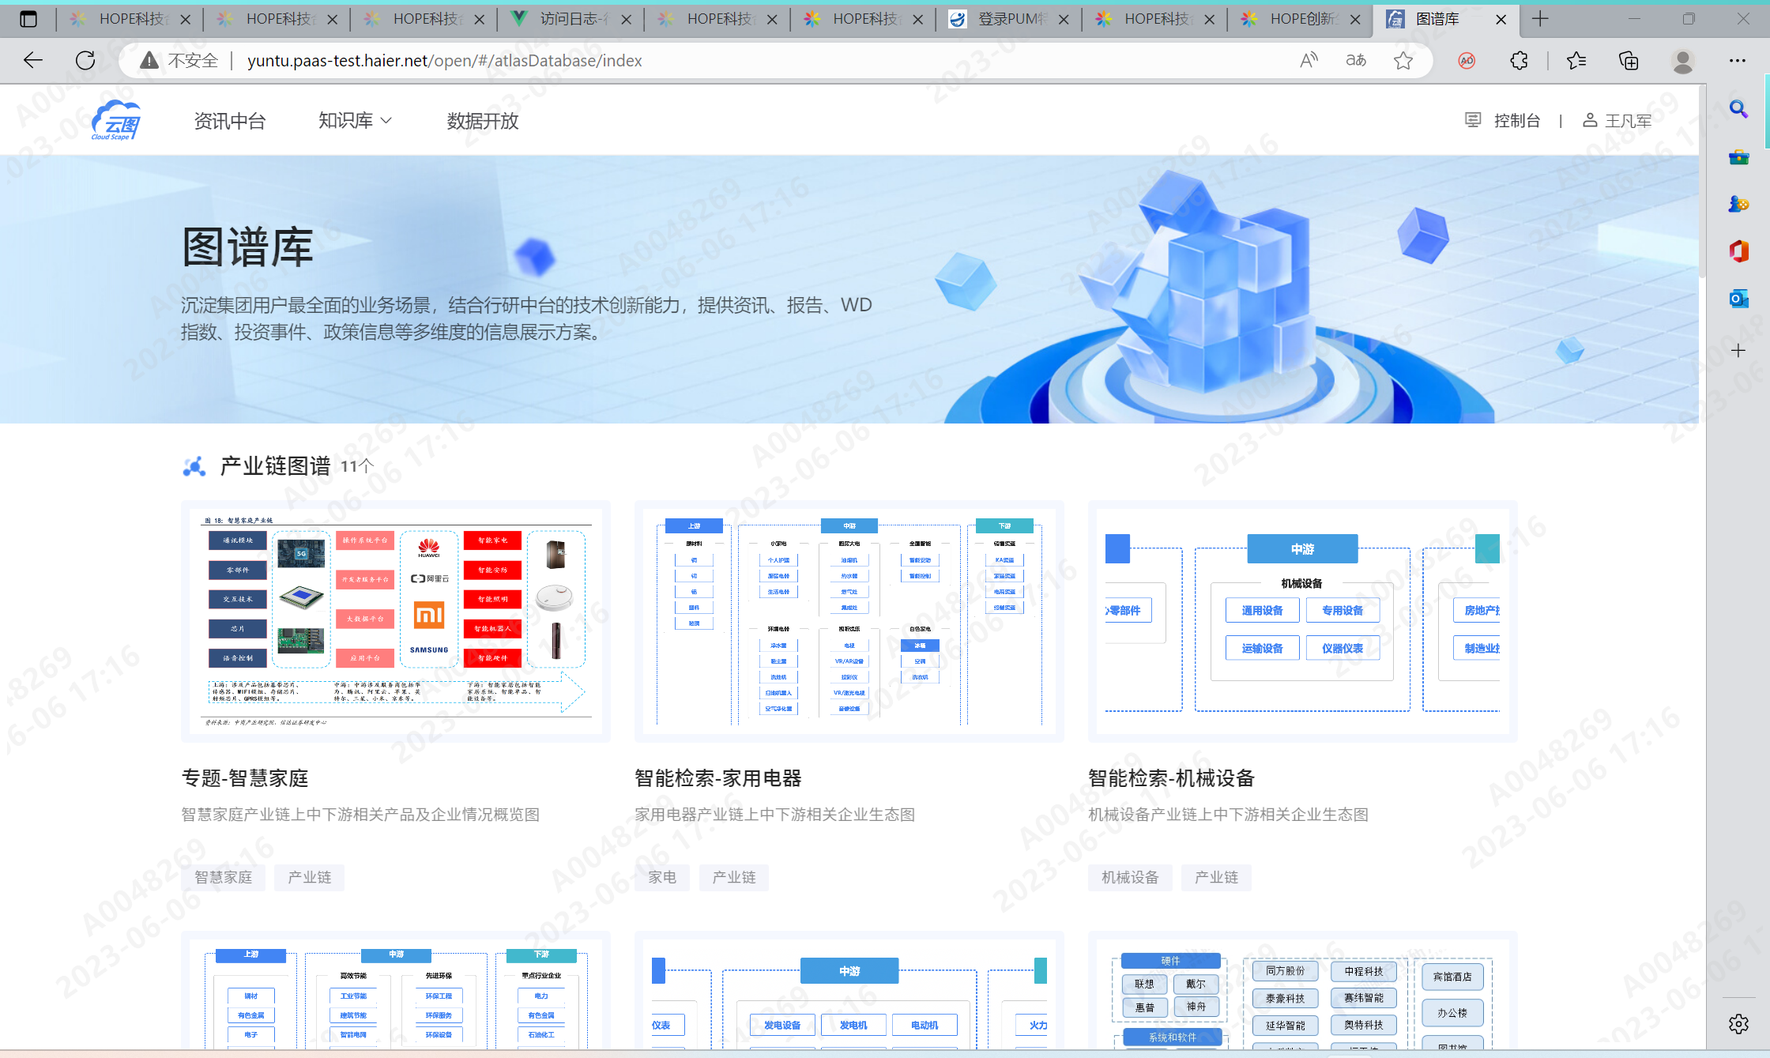Click 产业链 tag under 智慧家庭 card

(310, 877)
